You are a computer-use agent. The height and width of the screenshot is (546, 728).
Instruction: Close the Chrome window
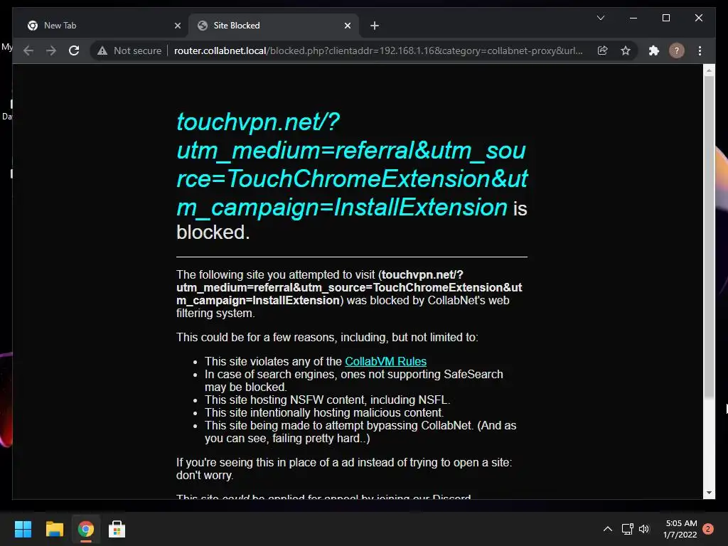698,18
